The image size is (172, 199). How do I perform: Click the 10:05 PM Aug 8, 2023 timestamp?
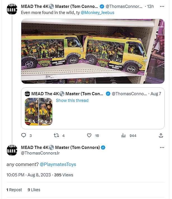(x=29, y=175)
